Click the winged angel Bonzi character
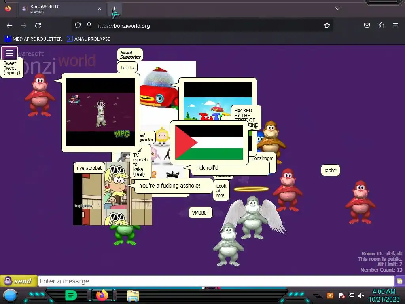 tap(253, 217)
